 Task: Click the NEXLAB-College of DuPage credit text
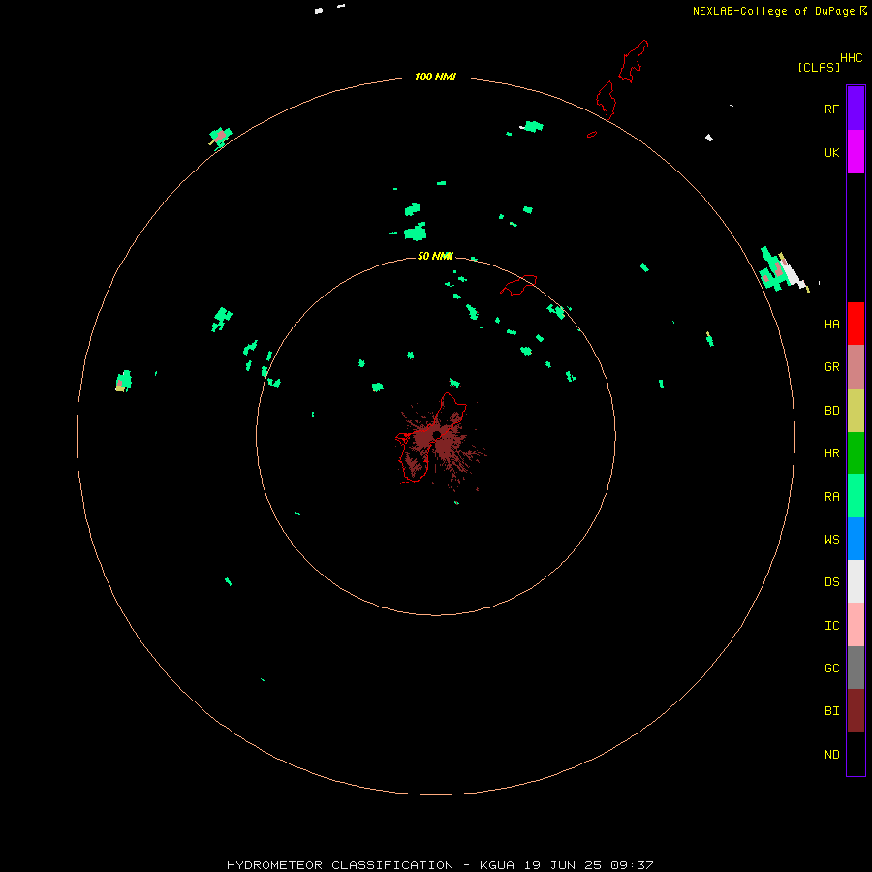(x=773, y=11)
